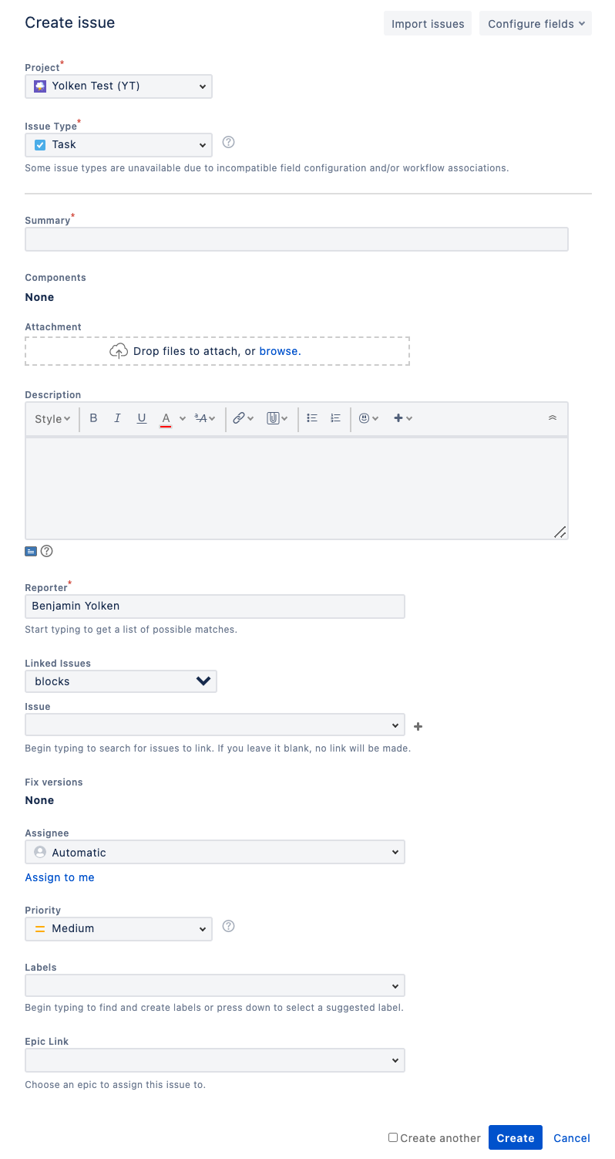The height and width of the screenshot is (1159, 615).
Task: Insert a numbered list in description
Action: 335,418
